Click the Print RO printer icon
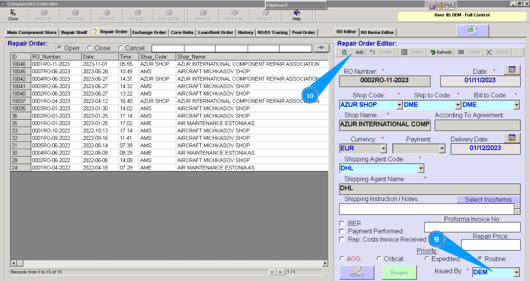Viewport: 530px width, 281px height. point(106,13)
